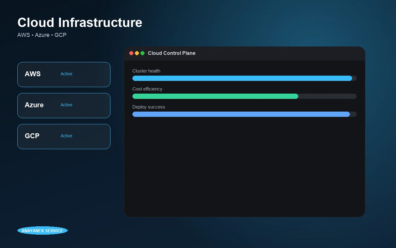Click the green maximize dot
Image resolution: width=396 pixels, height=248 pixels.
(x=143, y=53)
